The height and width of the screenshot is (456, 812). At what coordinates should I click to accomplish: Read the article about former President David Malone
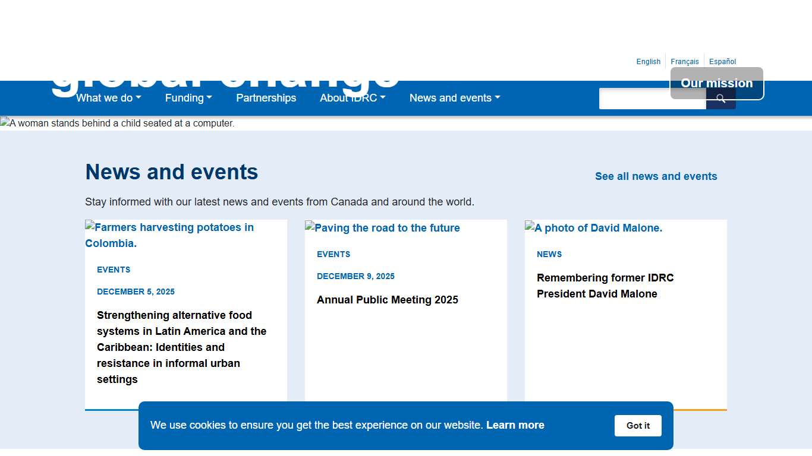tap(605, 286)
